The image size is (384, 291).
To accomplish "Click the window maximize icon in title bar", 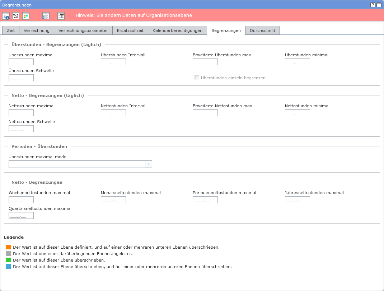I will pos(379,5).
